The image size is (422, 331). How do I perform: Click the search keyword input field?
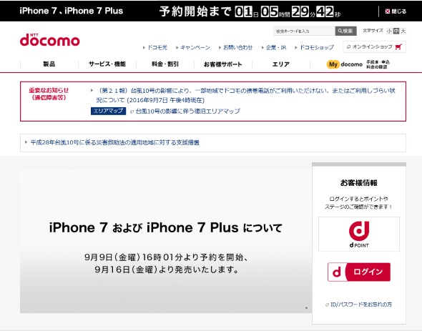pos(304,31)
